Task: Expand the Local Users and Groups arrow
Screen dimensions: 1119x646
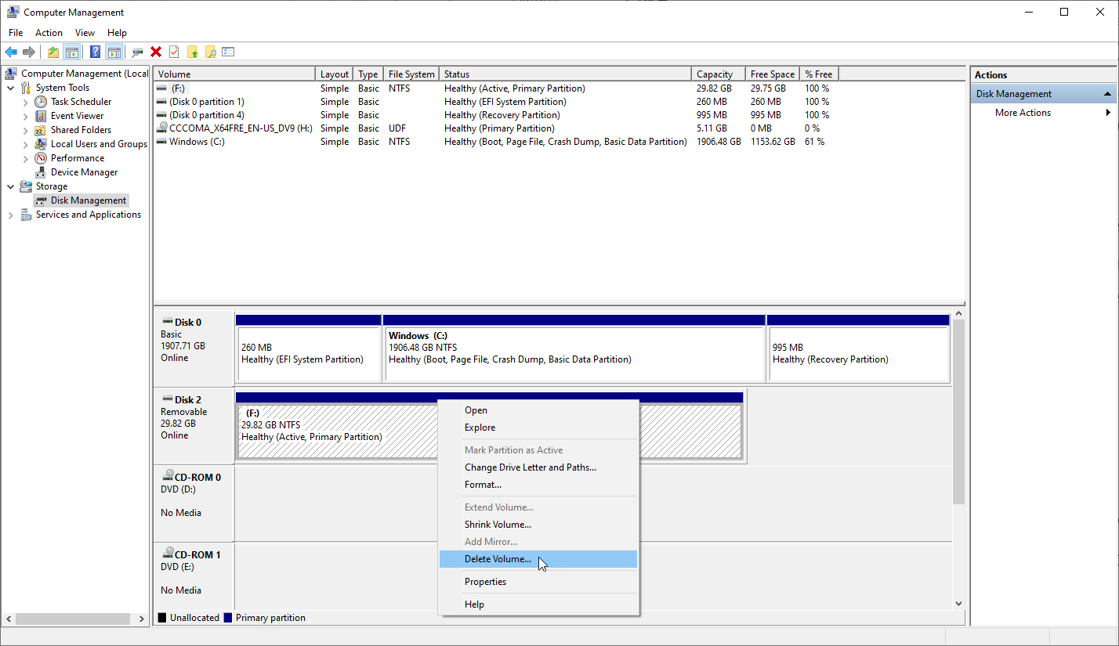Action: (x=25, y=144)
